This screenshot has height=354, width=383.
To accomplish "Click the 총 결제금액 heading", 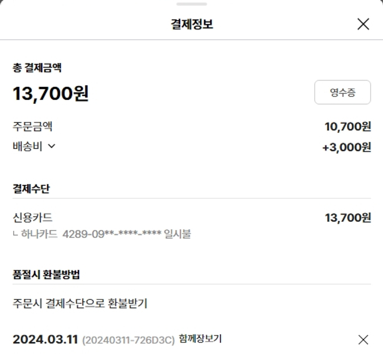I will point(37,67).
